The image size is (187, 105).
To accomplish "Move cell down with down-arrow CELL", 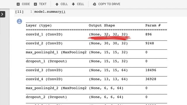I will click(x=78, y=4).
